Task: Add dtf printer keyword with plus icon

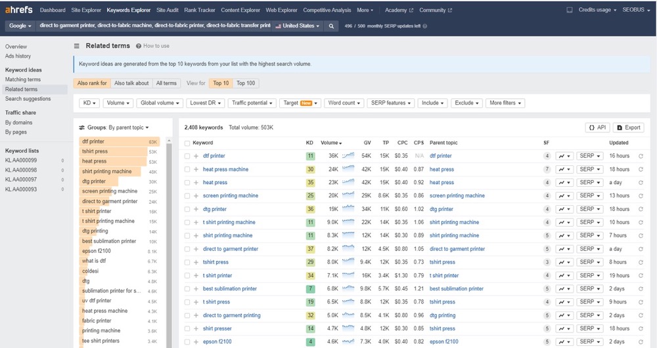Action: pos(196,156)
